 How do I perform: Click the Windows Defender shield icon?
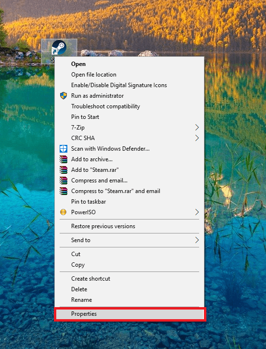click(63, 149)
